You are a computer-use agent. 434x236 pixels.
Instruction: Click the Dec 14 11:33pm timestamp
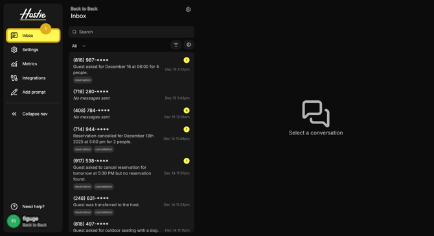pos(176,205)
